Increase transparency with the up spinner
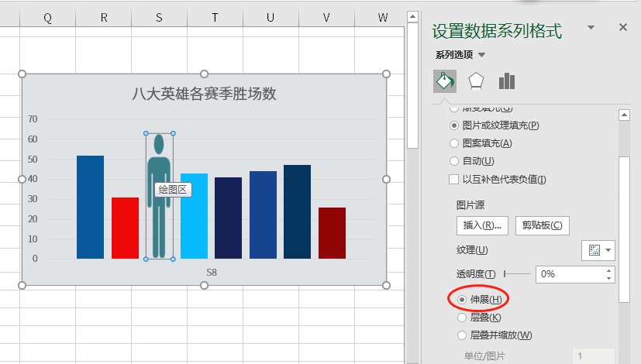The image size is (641, 364). (x=608, y=270)
